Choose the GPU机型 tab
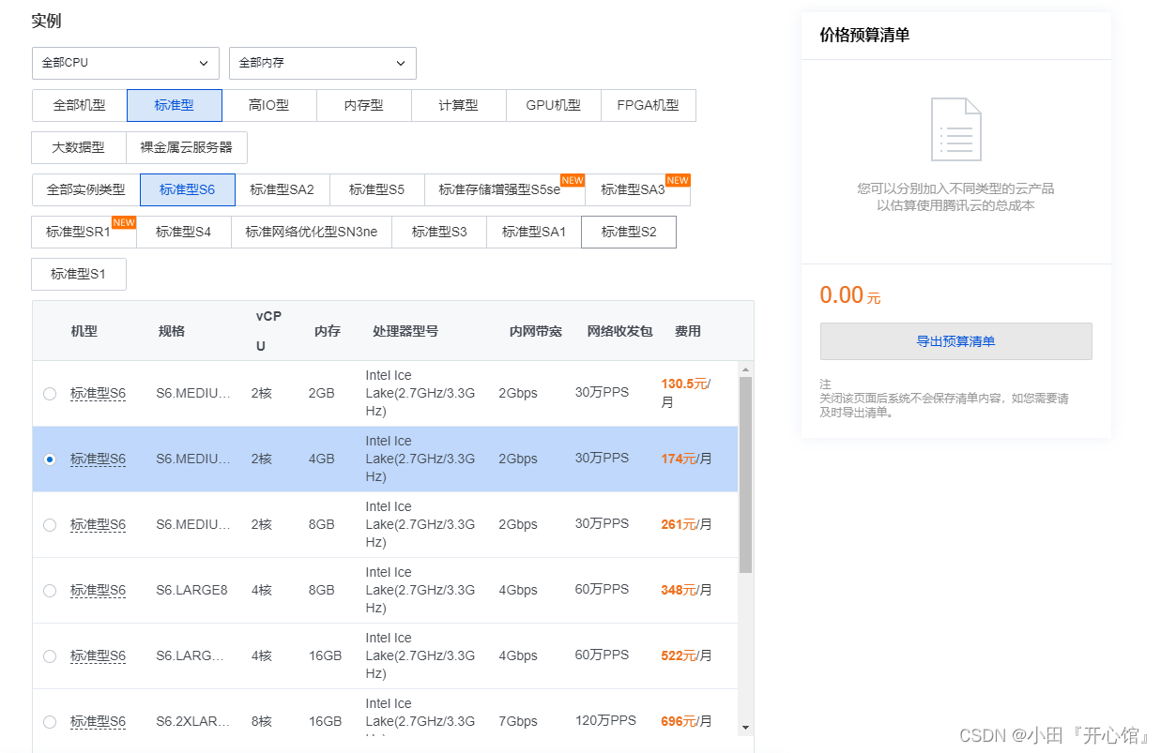Viewport: 1161px width, 753px height. point(554,106)
